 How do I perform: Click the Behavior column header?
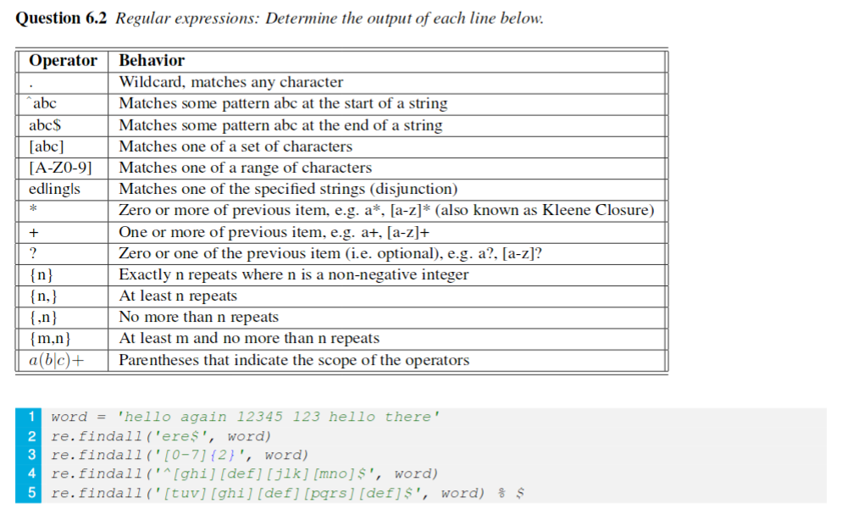[x=152, y=60]
